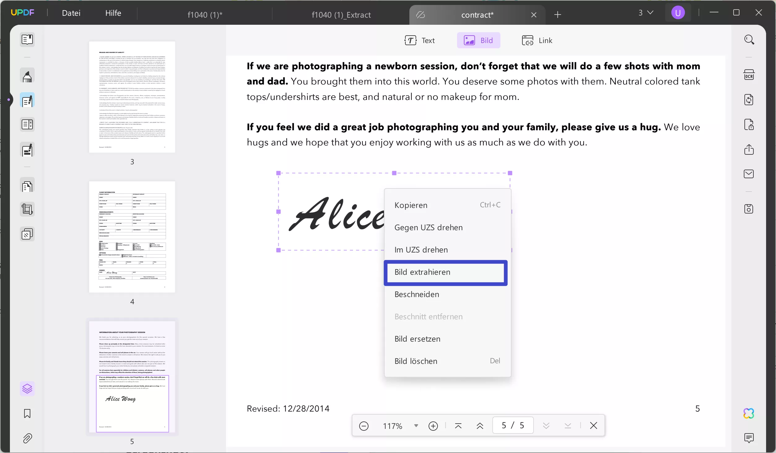Send file by email icon
This screenshot has width=776, height=453.
749,174
